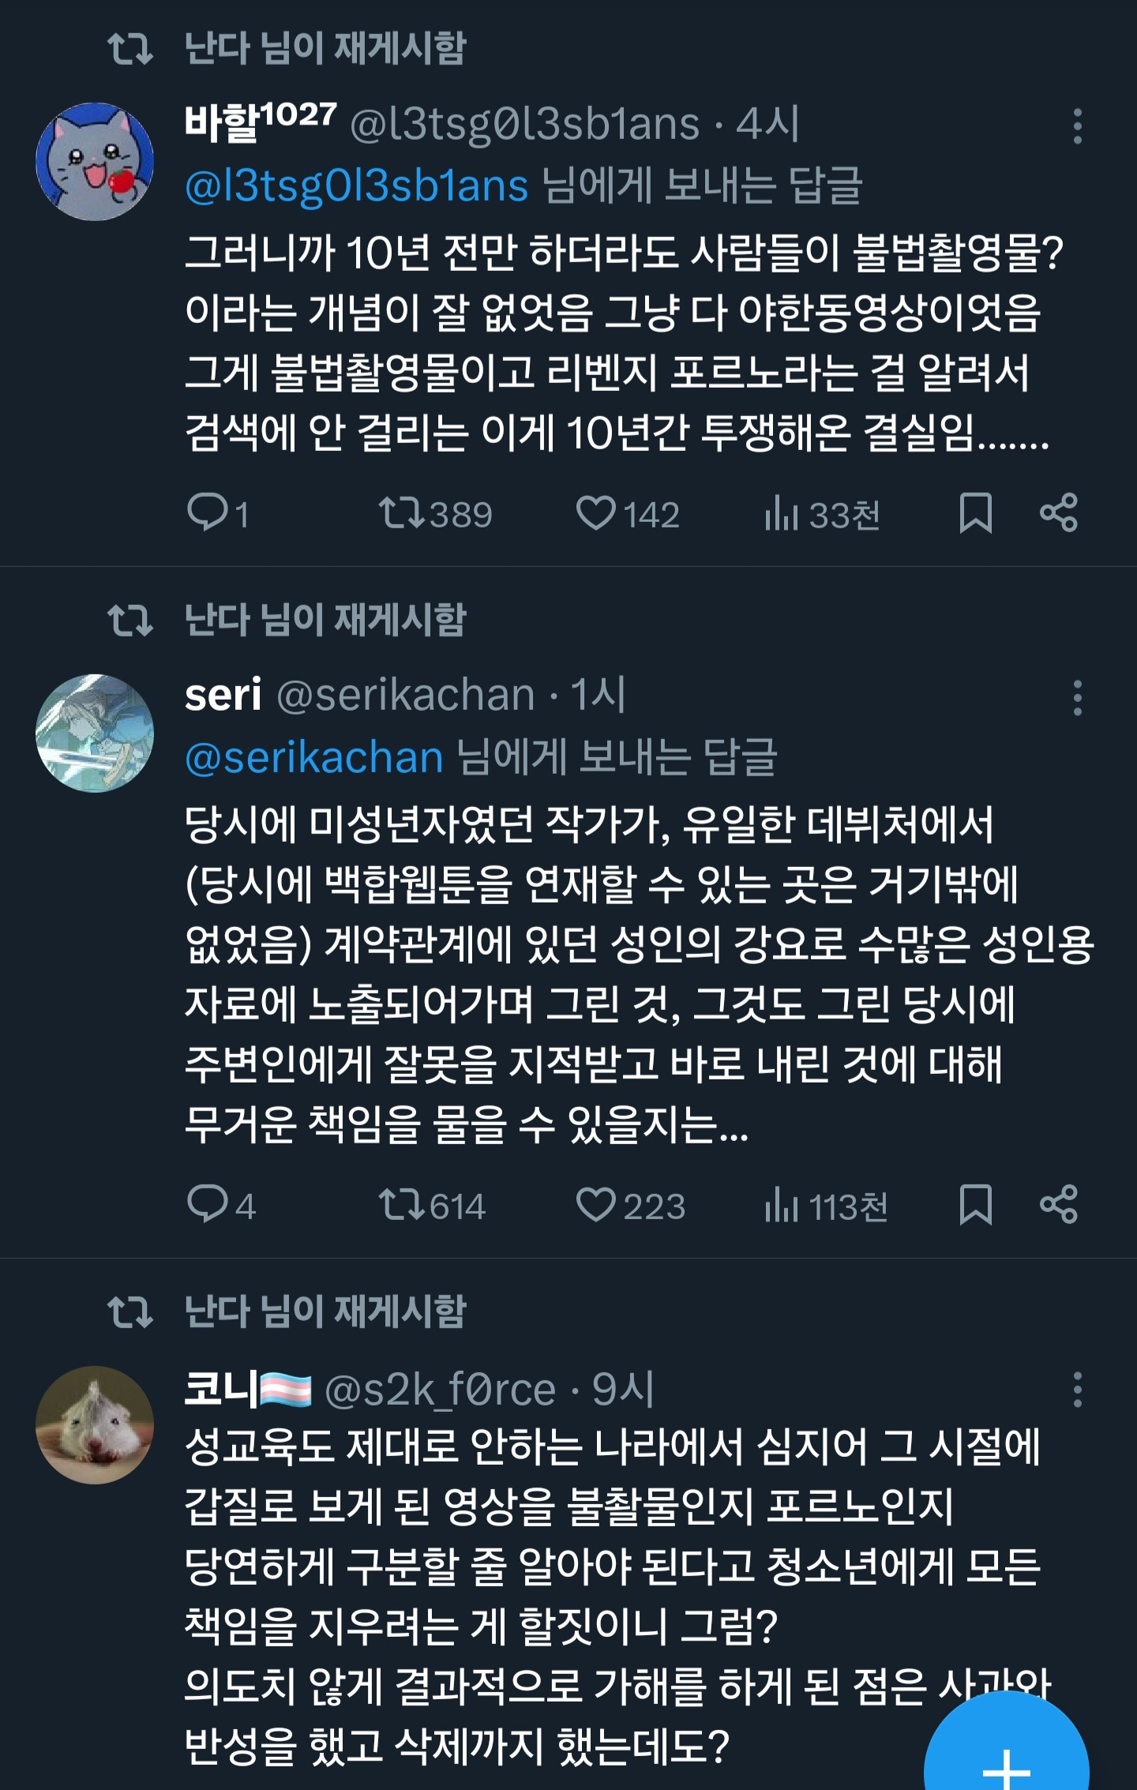The image size is (1137, 1790).
Task: Open more options for 코니's tweet
Action: point(1077,1390)
